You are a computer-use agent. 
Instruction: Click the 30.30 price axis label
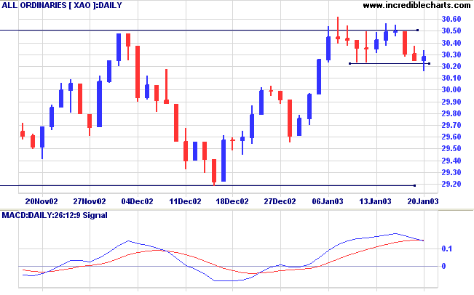pyautogui.click(x=451, y=55)
